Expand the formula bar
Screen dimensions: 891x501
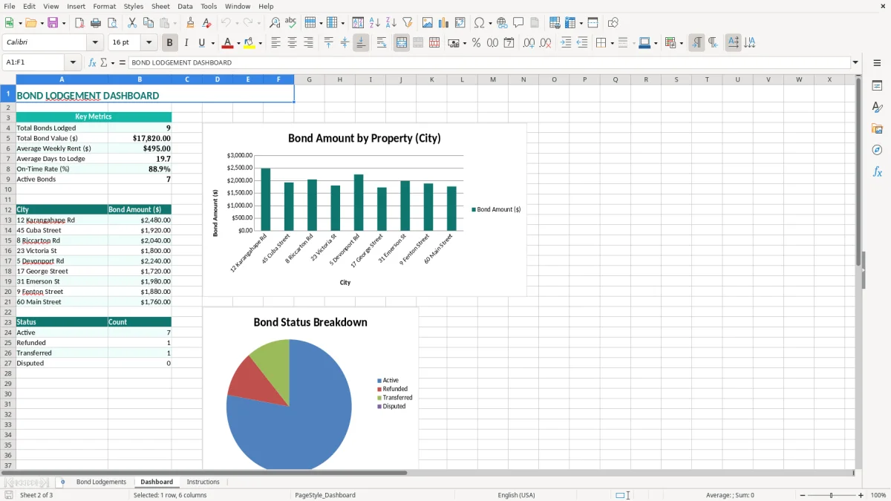tap(855, 62)
